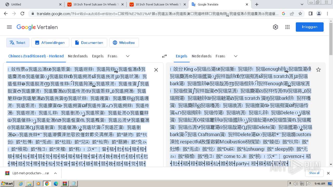Open the Chrome profile avatar
Image resolution: width=333 pixels, height=187 pixels.
[x=319, y=14]
